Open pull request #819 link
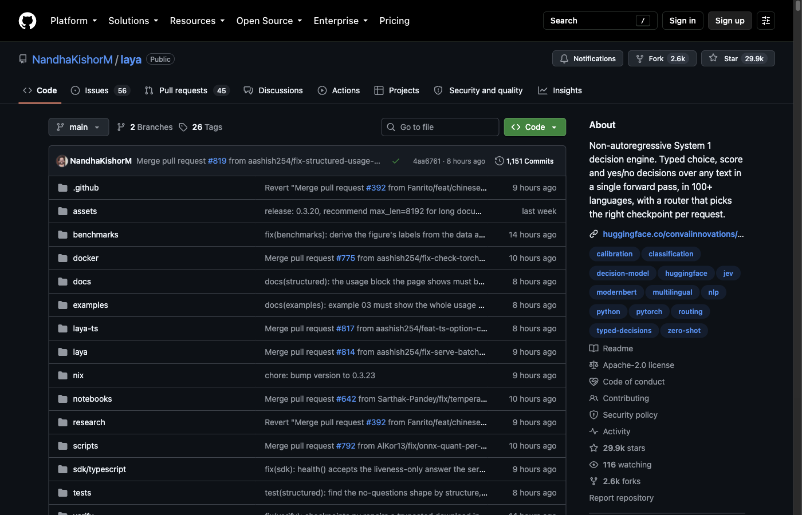 [x=217, y=161]
